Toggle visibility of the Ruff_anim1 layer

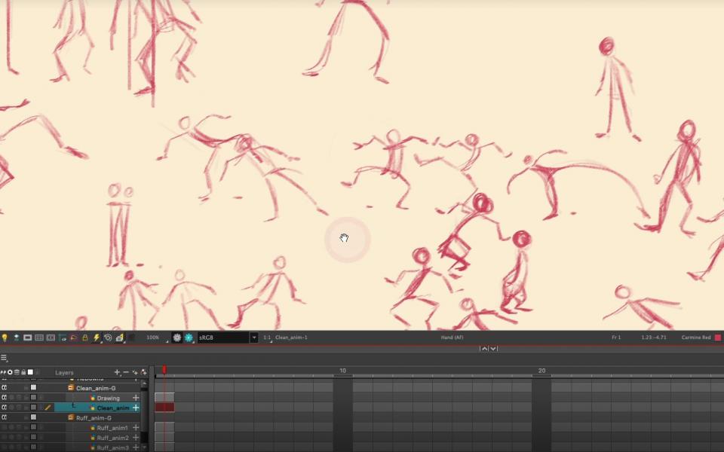33,428
